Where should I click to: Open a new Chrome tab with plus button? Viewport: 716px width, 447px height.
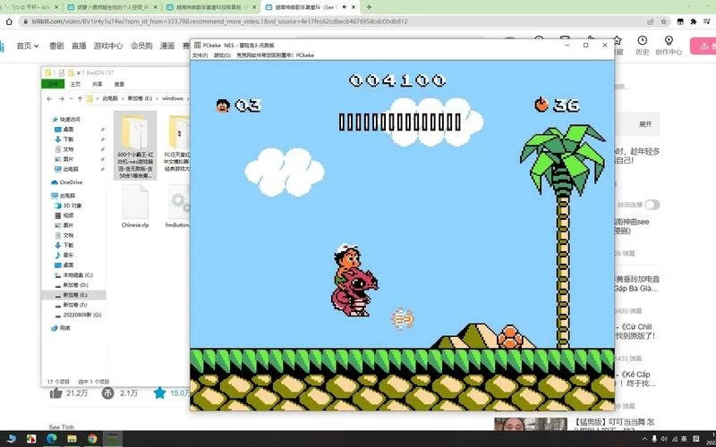[369, 7]
